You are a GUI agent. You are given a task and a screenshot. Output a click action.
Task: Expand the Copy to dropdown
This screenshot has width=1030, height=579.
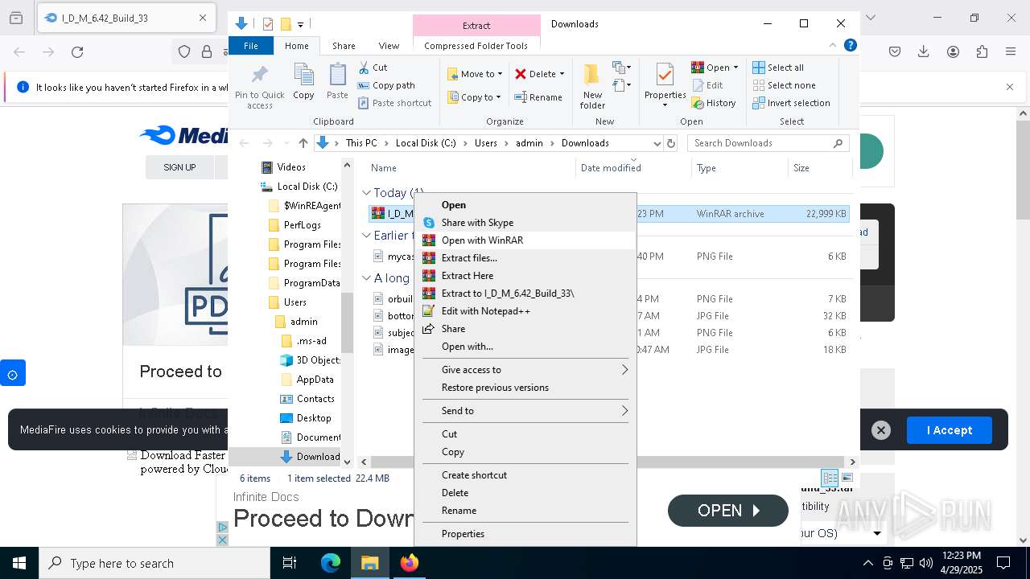pos(498,97)
